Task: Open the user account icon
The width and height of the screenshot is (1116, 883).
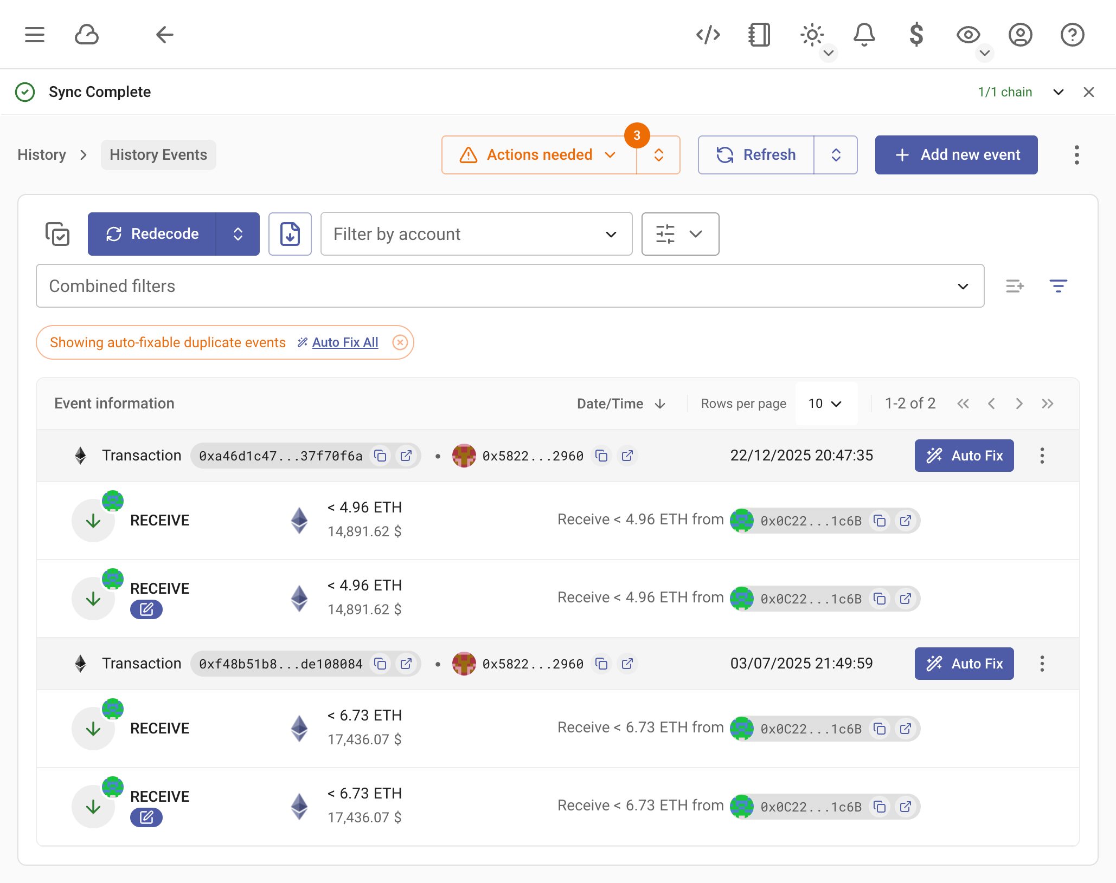Action: pyautogui.click(x=1021, y=35)
